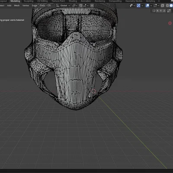Image resolution: width=173 pixels, height=173 pixels.
Task: Toggle X-ray view icon
Action: [x=163, y=6]
